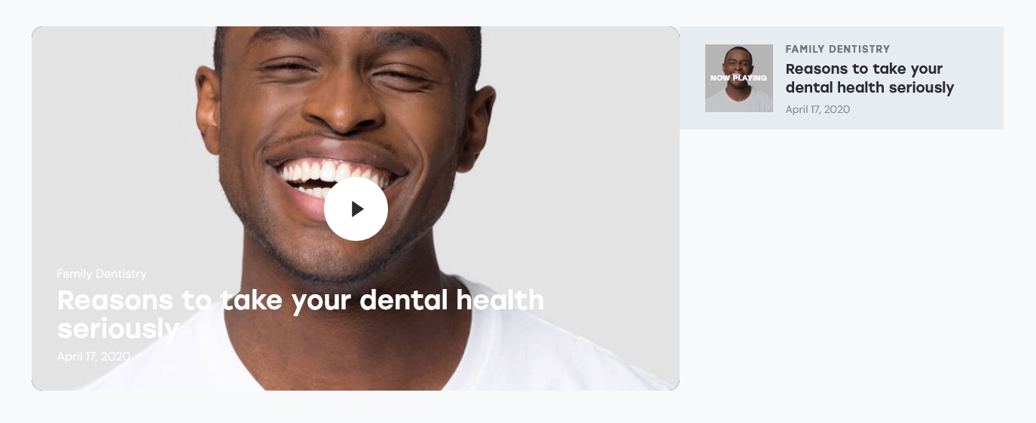Click the word seriously in the overlay headline
Screen dimensions: 1036x423
click(x=118, y=329)
